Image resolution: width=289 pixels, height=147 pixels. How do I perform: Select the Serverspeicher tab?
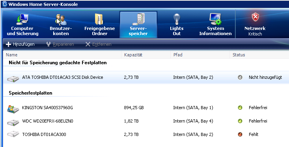pos(138,24)
